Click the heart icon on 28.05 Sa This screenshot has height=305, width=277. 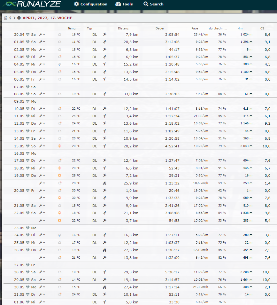point(28,272)
